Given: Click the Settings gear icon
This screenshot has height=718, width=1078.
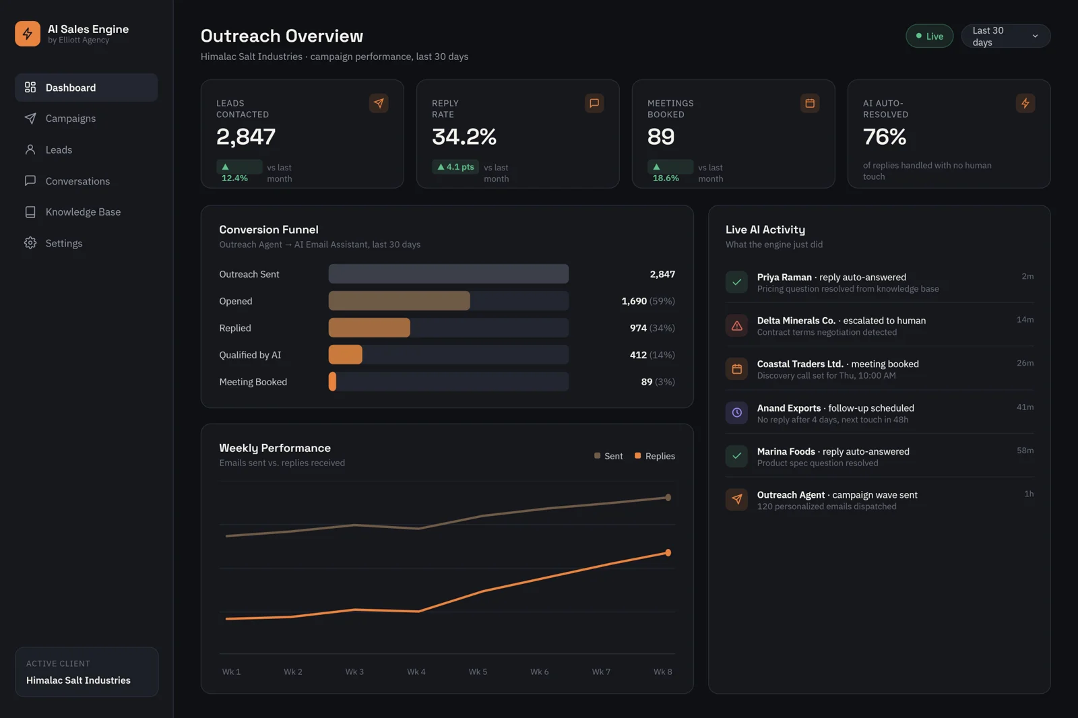Looking at the screenshot, I should click(x=30, y=243).
